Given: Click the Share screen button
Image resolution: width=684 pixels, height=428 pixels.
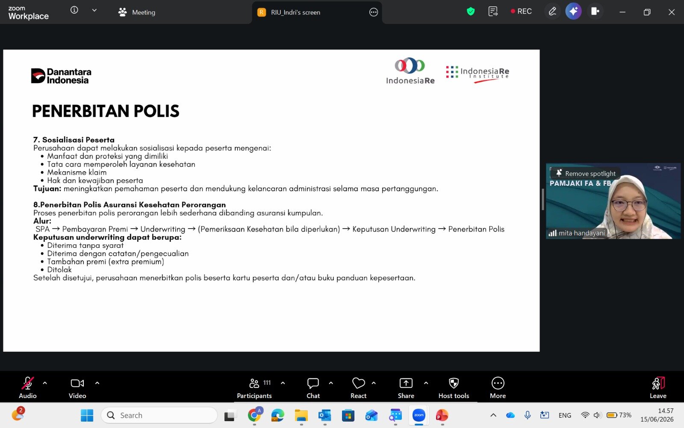Looking at the screenshot, I should [x=406, y=388].
